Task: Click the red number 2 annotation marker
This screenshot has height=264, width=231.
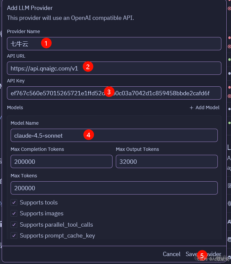Action: [88, 67]
